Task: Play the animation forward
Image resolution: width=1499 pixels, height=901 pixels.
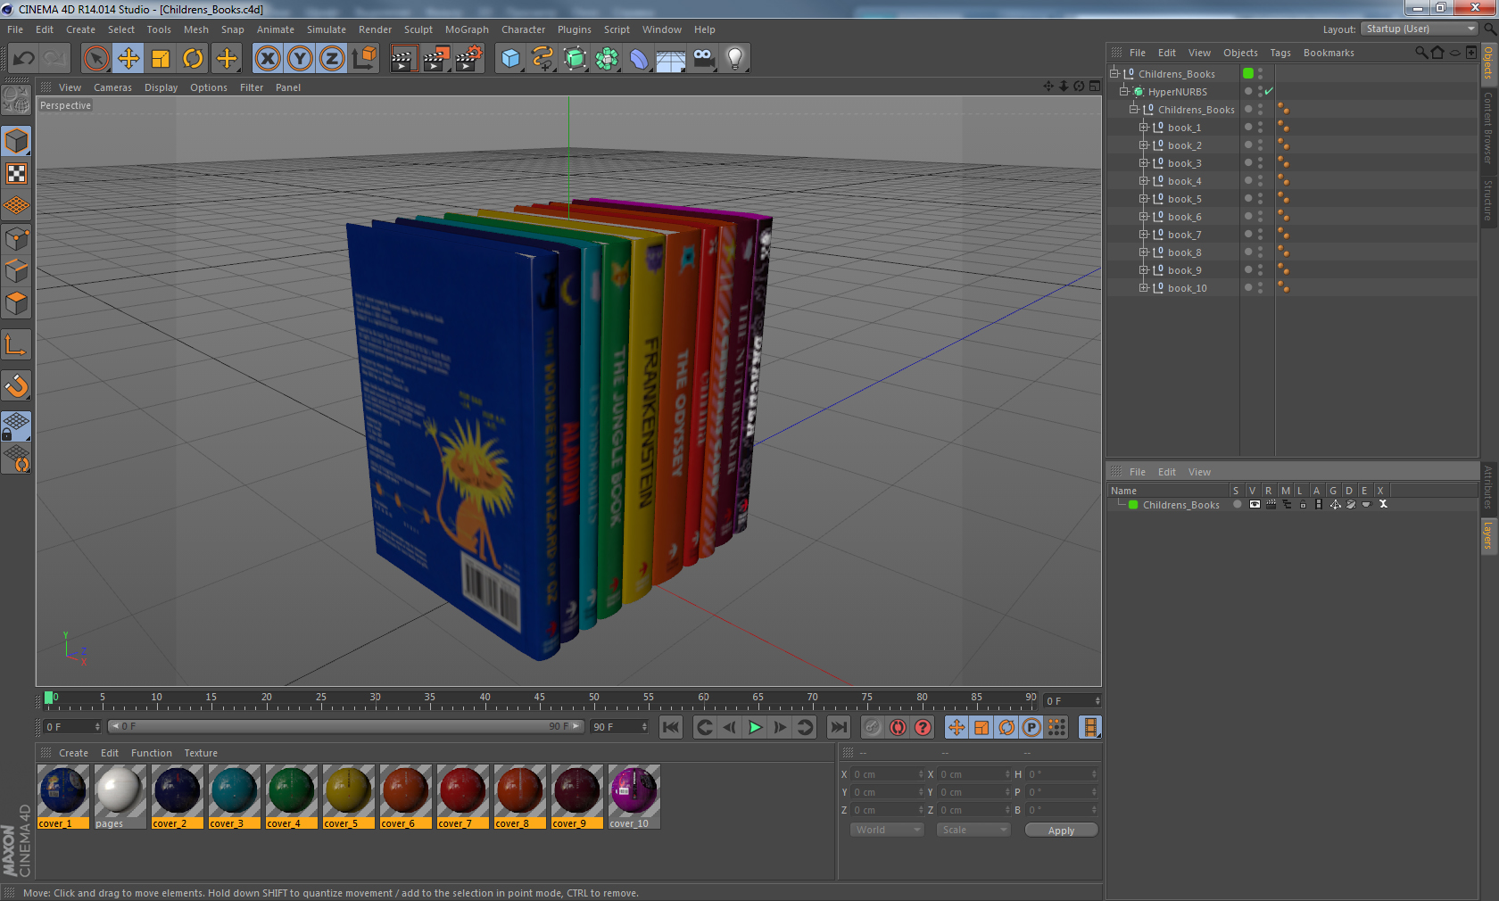Action: click(755, 728)
